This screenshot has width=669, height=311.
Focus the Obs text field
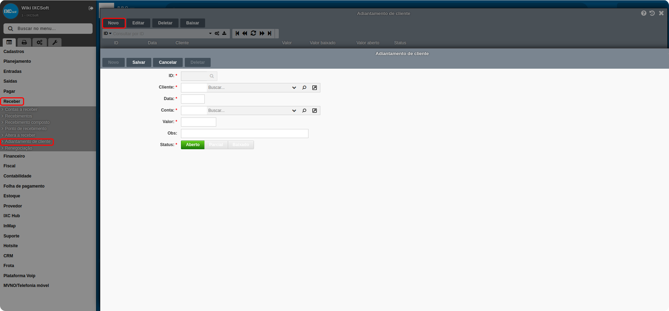pyautogui.click(x=245, y=134)
